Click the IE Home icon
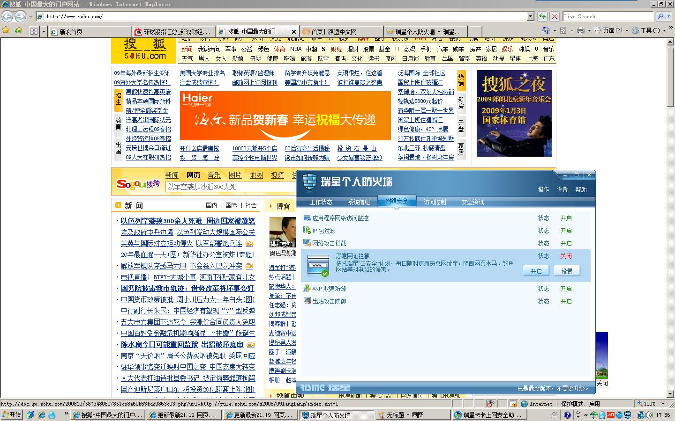 (546, 30)
